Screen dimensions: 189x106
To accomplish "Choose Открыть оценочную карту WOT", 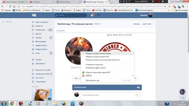I will (x=107, y=72).
